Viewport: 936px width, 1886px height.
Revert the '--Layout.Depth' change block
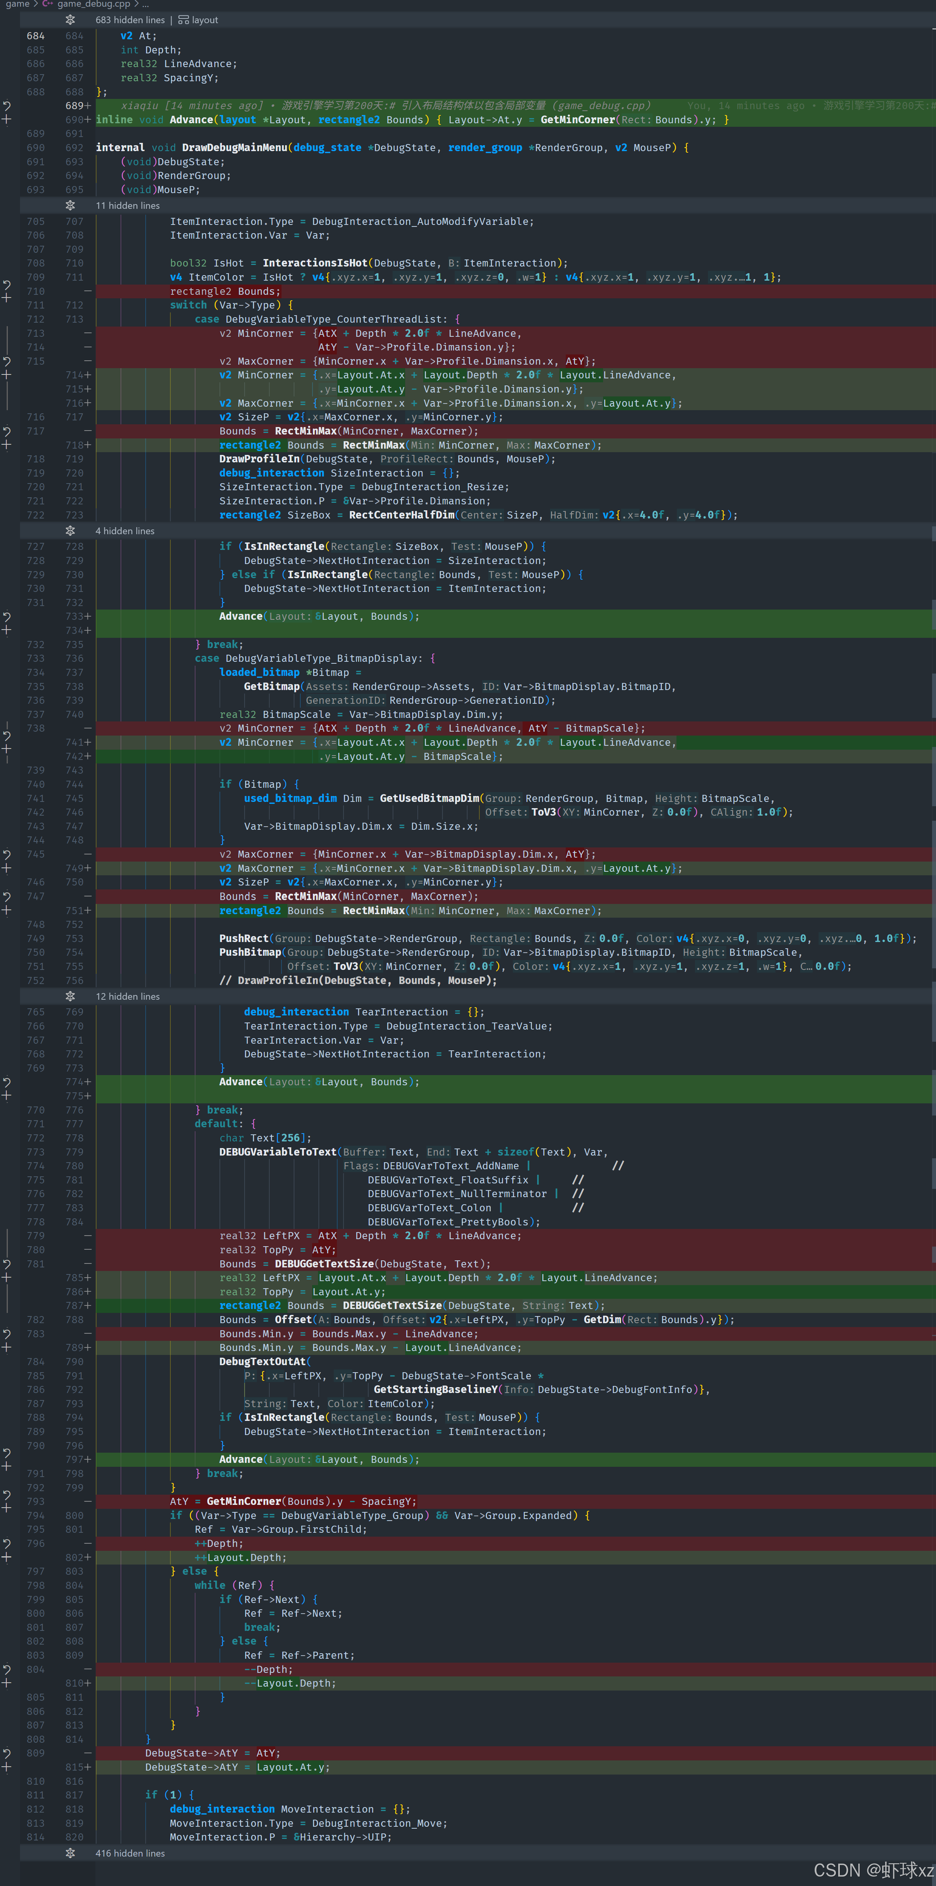pyautogui.click(x=7, y=1669)
